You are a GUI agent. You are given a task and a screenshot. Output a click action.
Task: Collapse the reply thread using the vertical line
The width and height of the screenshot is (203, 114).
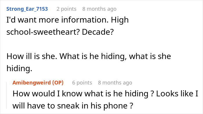click(7, 95)
